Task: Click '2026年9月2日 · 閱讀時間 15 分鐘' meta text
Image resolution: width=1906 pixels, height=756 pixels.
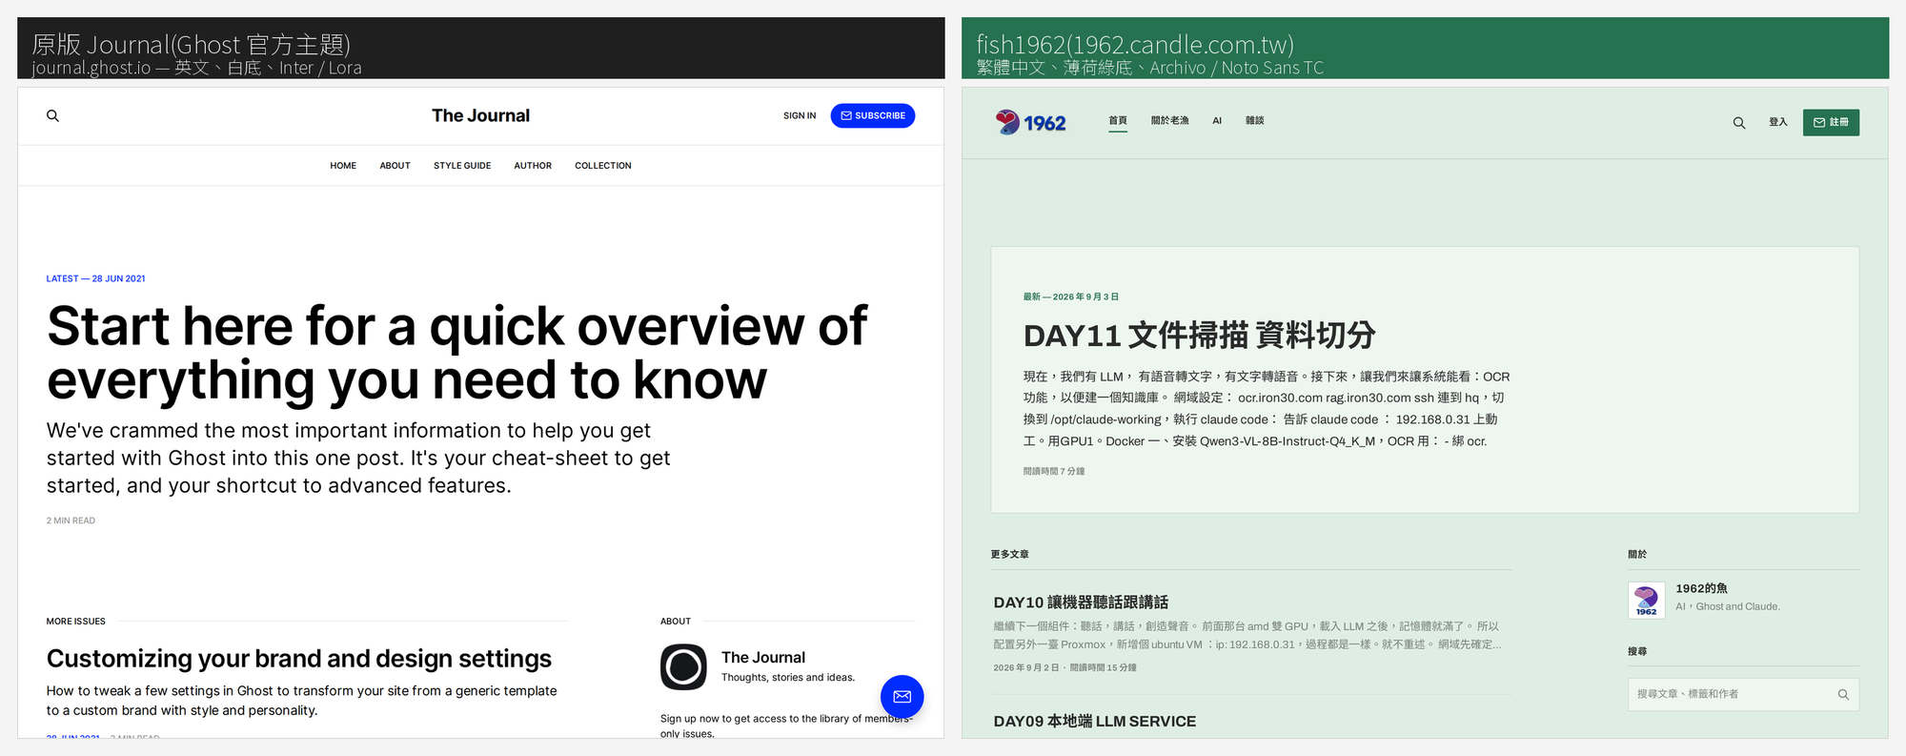Action: (1065, 667)
